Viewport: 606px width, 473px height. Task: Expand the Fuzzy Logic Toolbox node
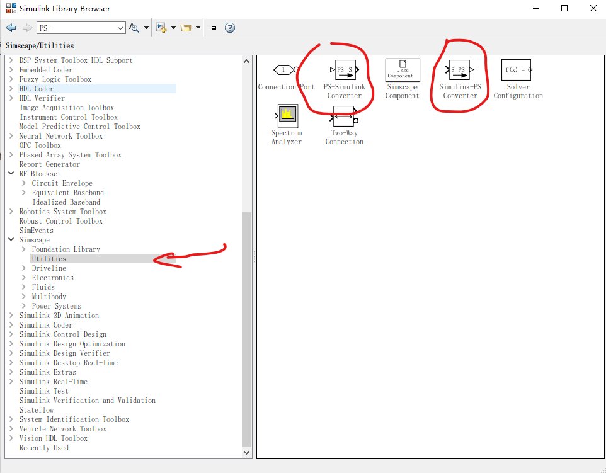(11, 79)
